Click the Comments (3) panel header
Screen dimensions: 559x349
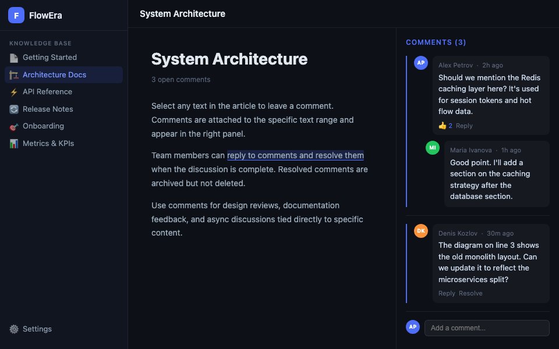[x=436, y=42]
